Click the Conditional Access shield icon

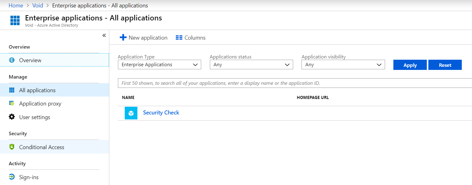click(x=12, y=147)
